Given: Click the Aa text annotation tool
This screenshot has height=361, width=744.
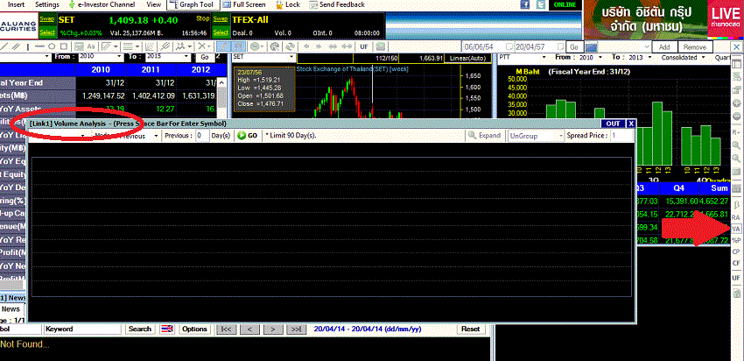Looking at the screenshot, I should pos(91,46).
